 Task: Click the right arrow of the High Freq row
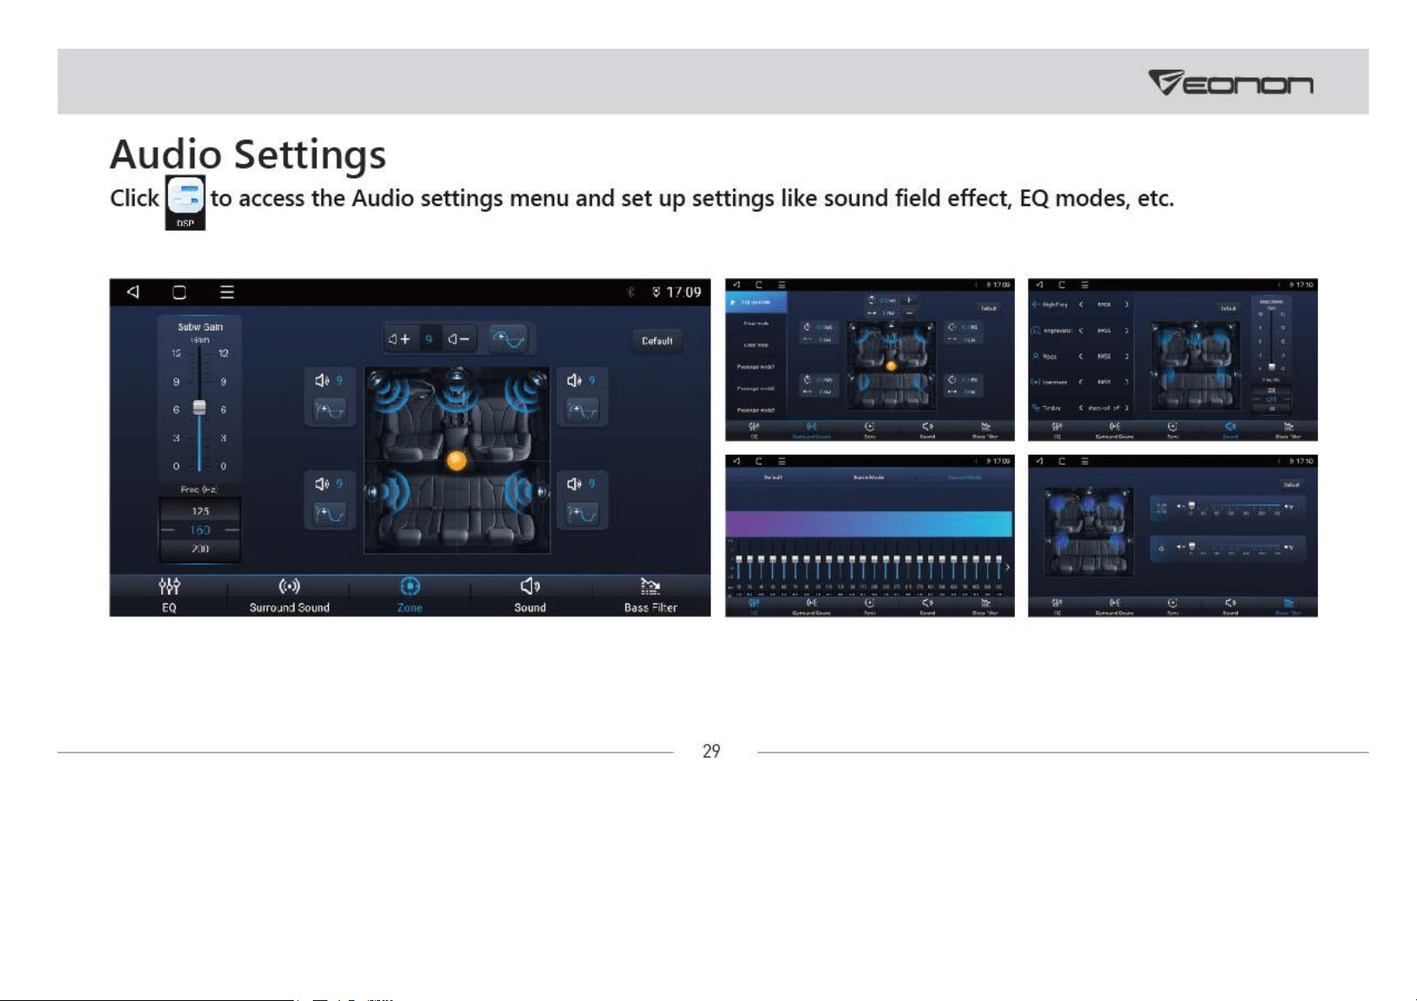pos(1126,304)
